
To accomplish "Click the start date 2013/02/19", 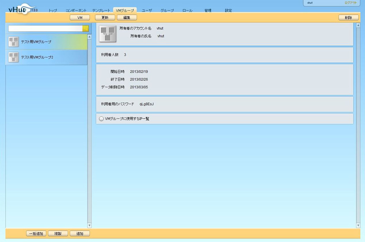I will tap(139, 72).
